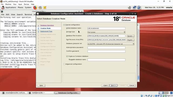The width and height of the screenshot is (173, 97).
Task: Go to Deployment Type step link
Action: point(46,31)
